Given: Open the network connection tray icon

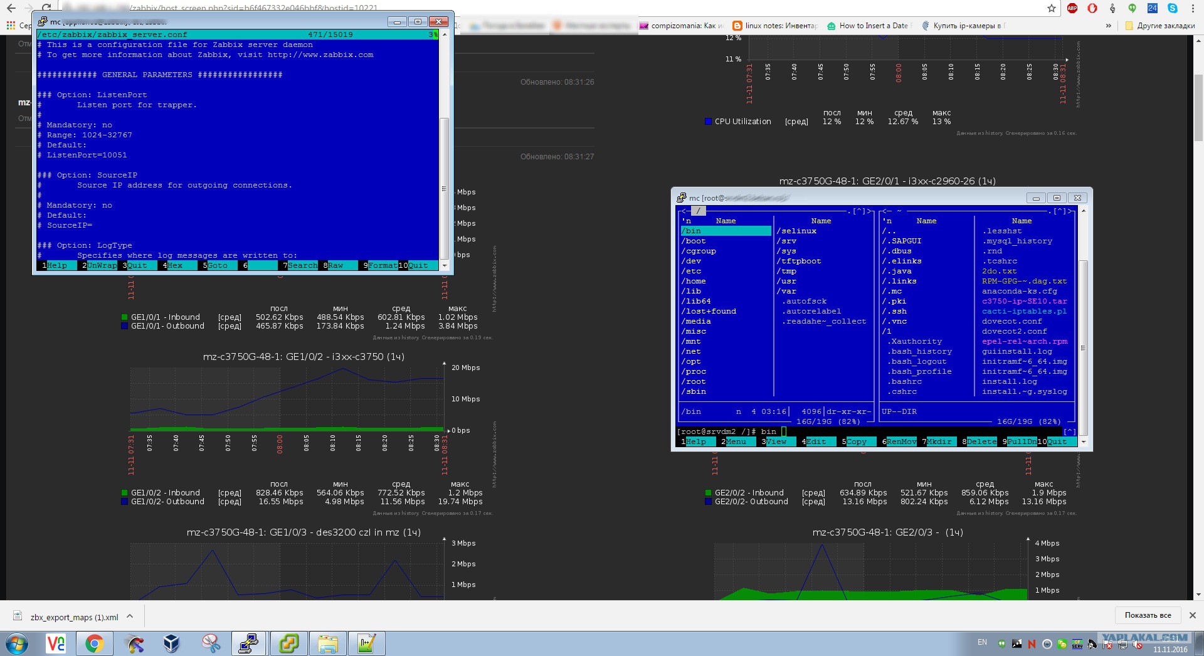Looking at the screenshot, I should pyautogui.click(x=1122, y=644).
